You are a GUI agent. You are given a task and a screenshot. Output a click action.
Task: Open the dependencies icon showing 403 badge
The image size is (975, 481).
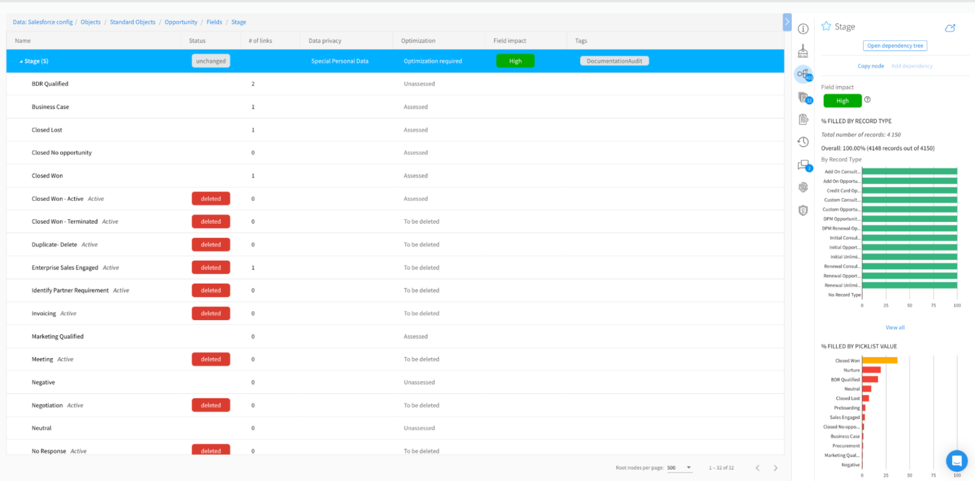[x=803, y=74]
